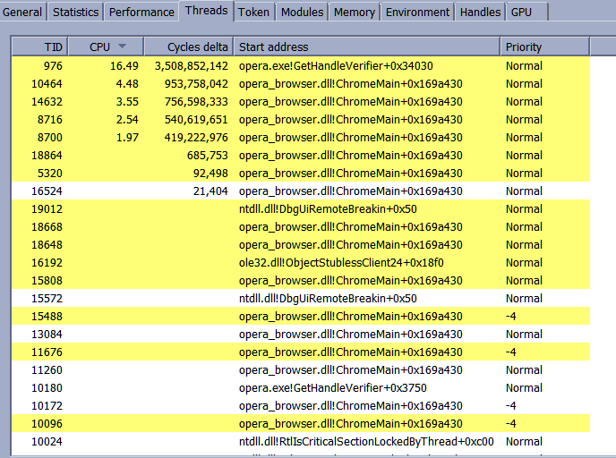This screenshot has height=458, width=616.
Task: Click cycles delta 3,508,852,142
Action: (192, 66)
